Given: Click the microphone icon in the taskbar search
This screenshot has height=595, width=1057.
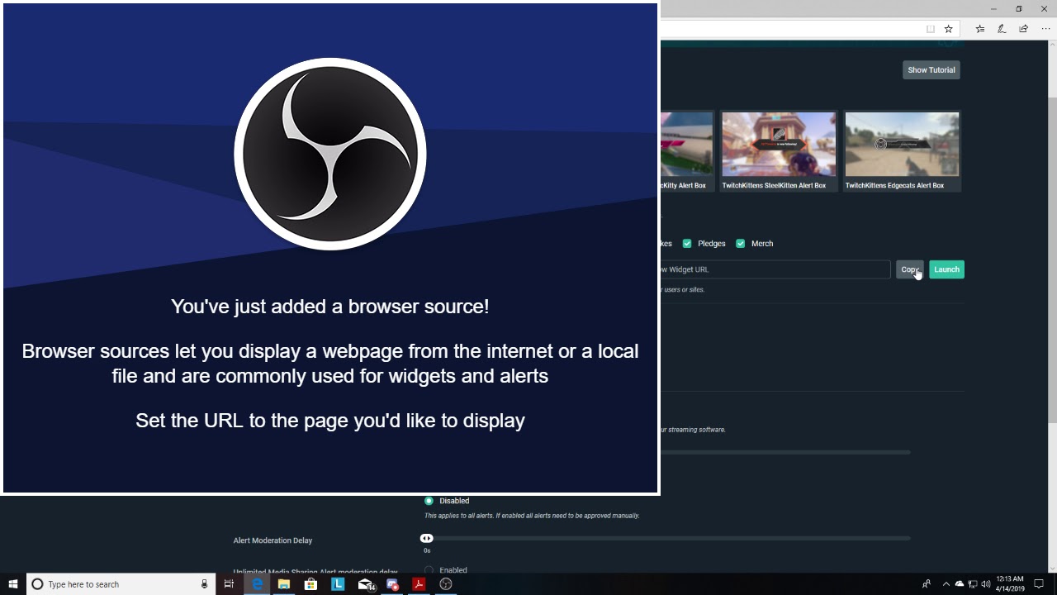Looking at the screenshot, I should pos(205,584).
